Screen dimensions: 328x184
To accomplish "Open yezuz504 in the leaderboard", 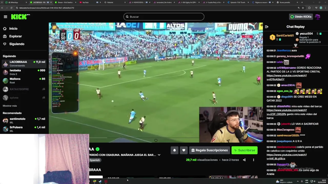I will (306, 34).
